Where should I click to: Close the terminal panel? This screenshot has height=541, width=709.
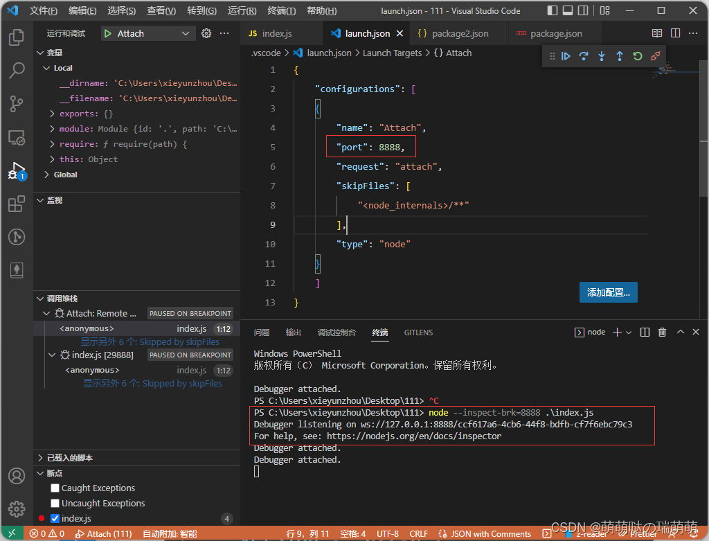coord(696,332)
